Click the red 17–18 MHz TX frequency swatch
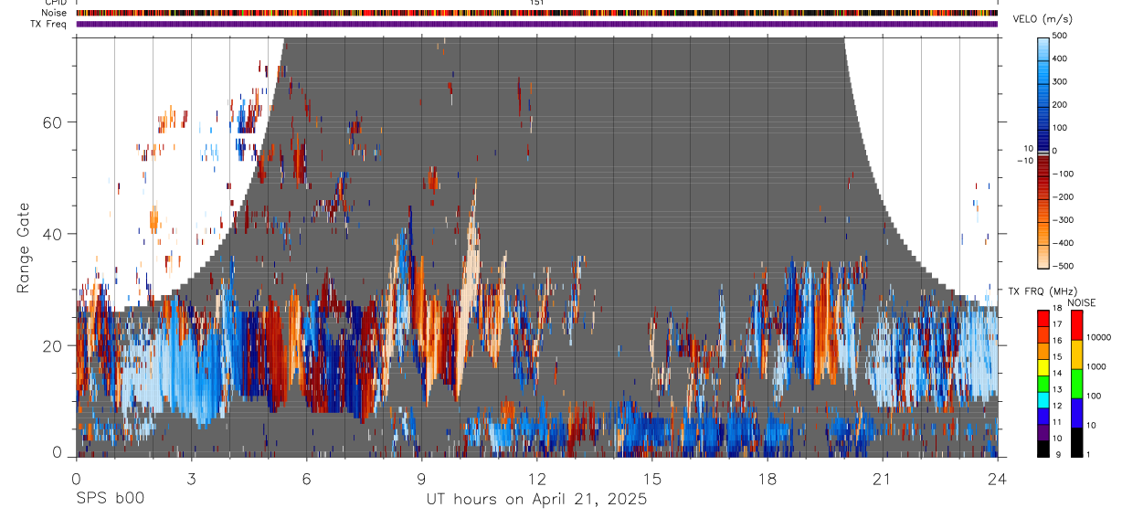 pyautogui.click(x=1043, y=319)
